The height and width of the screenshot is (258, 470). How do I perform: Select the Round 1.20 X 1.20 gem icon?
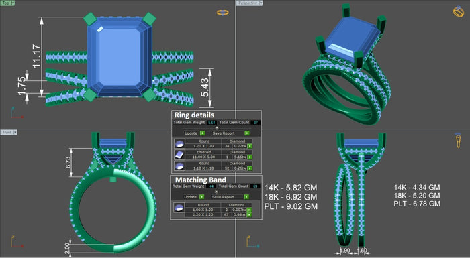[179, 144]
